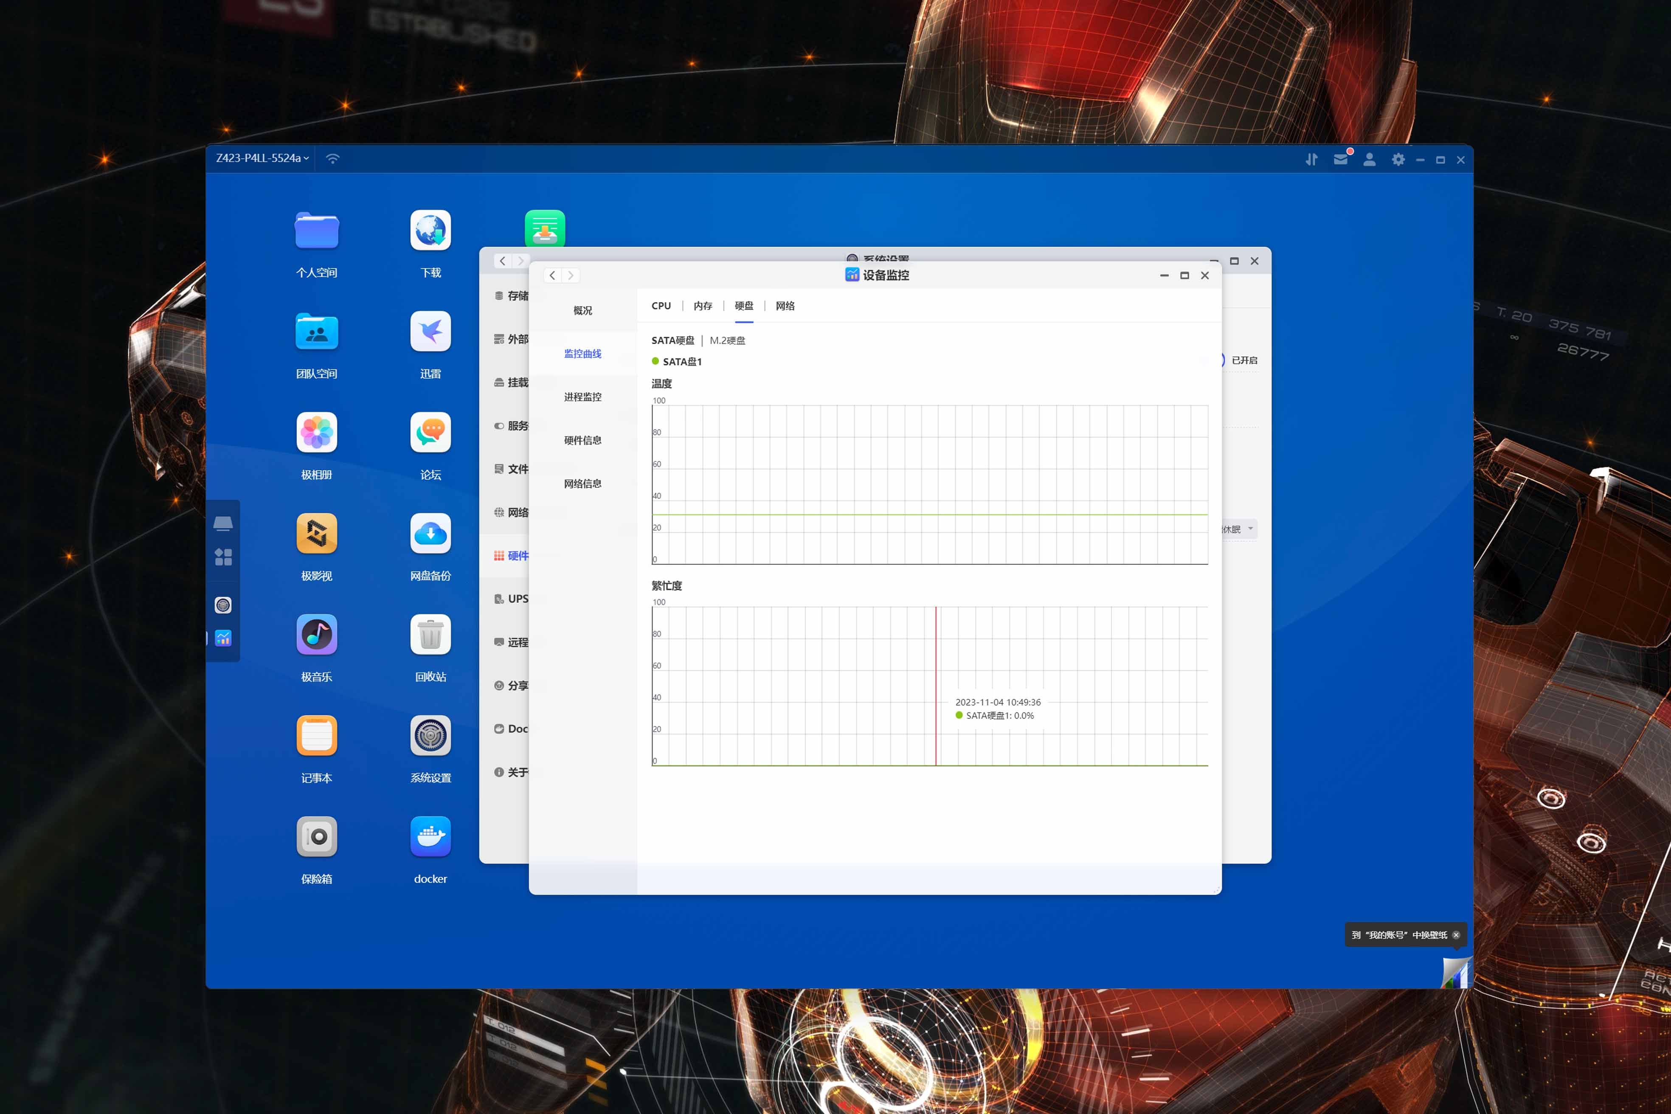Viewport: 1671px width, 1114px height.
Task: Open 概况 in 设备监控 sidebar
Action: (582, 310)
